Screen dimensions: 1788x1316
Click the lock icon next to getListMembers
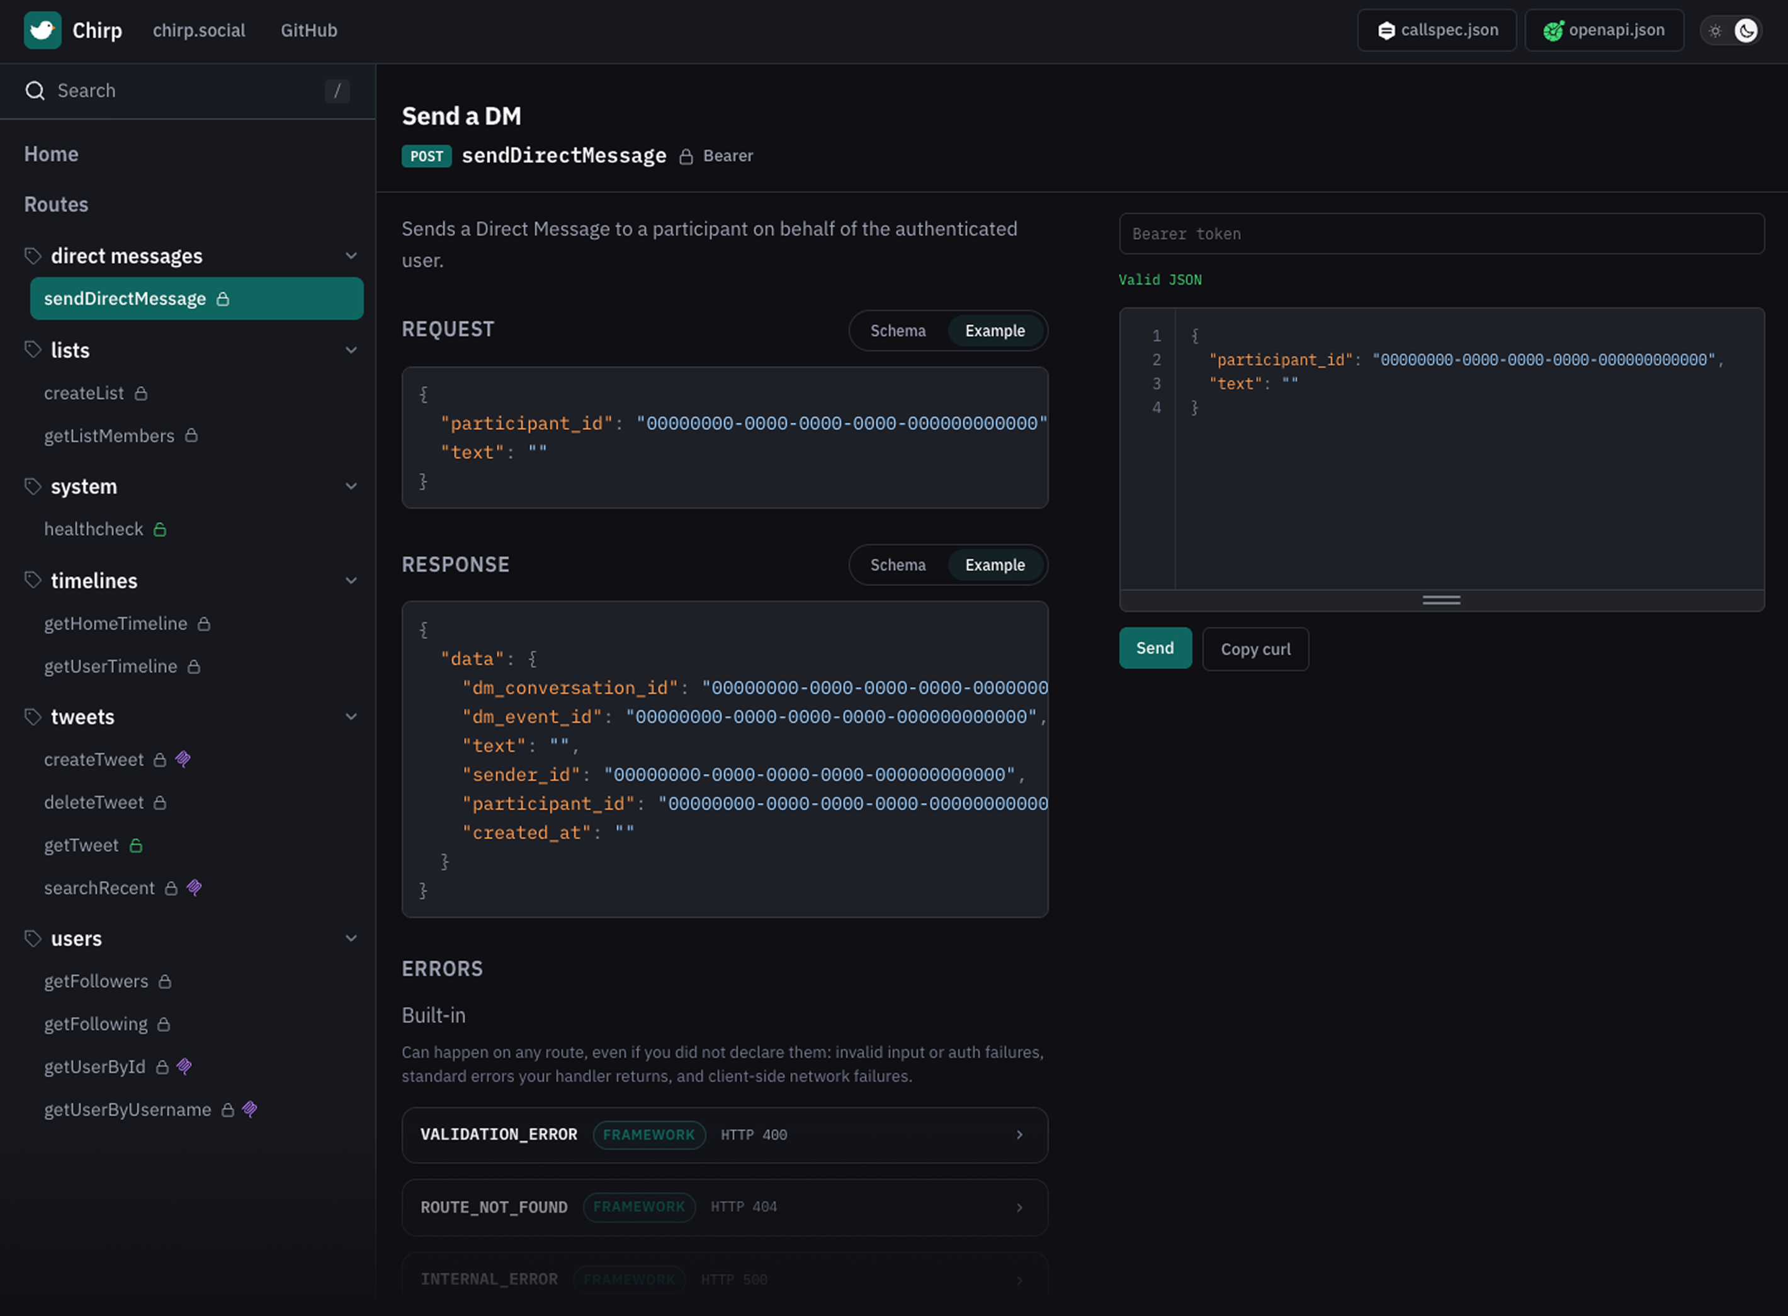click(191, 436)
